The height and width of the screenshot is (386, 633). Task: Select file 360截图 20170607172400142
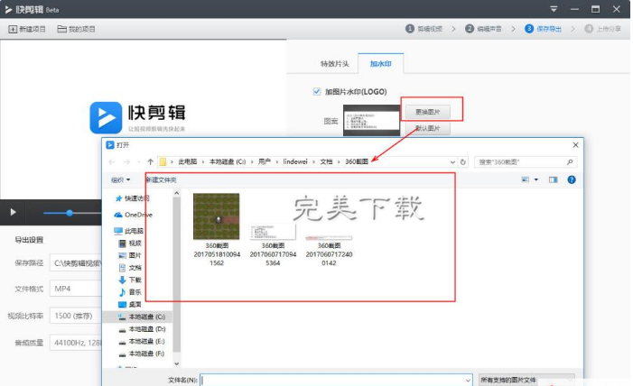click(329, 250)
